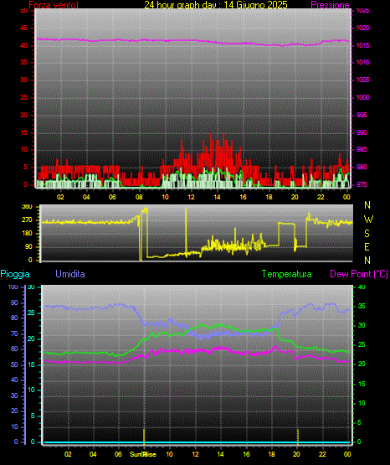Click hour '08' under the wind graph

coord(139,197)
